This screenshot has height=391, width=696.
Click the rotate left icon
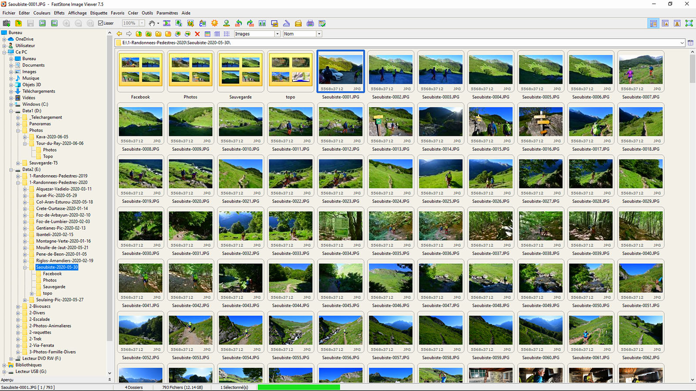pos(238,23)
